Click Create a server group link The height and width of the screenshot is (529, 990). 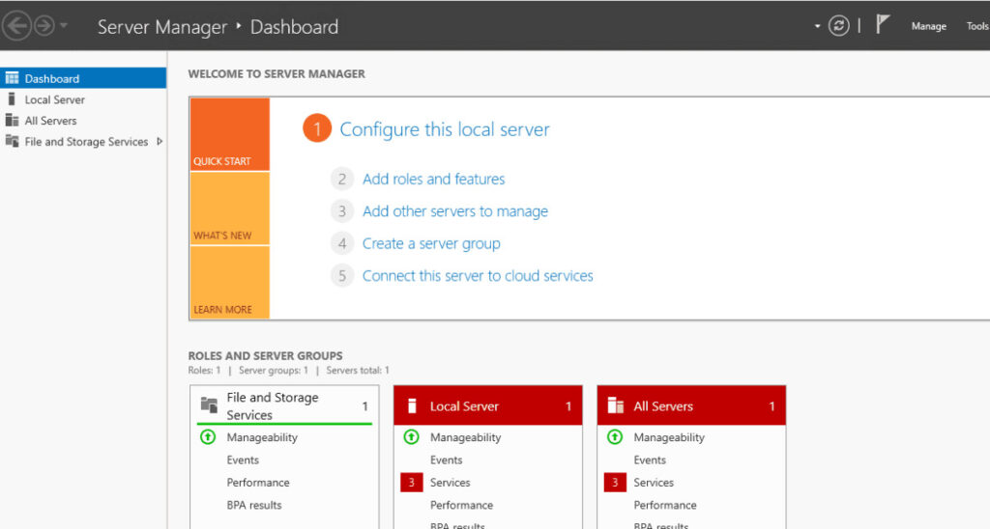point(431,243)
